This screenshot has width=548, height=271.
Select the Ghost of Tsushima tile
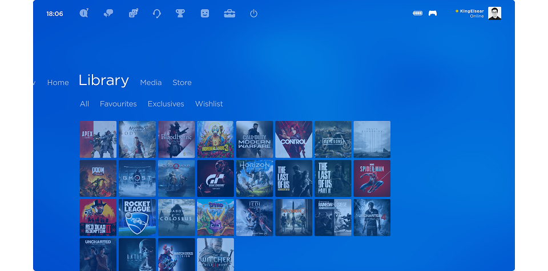click(138, 179)
